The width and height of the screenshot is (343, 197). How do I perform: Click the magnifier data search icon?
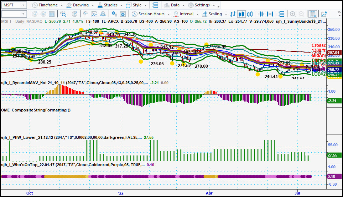click(63, 14)
